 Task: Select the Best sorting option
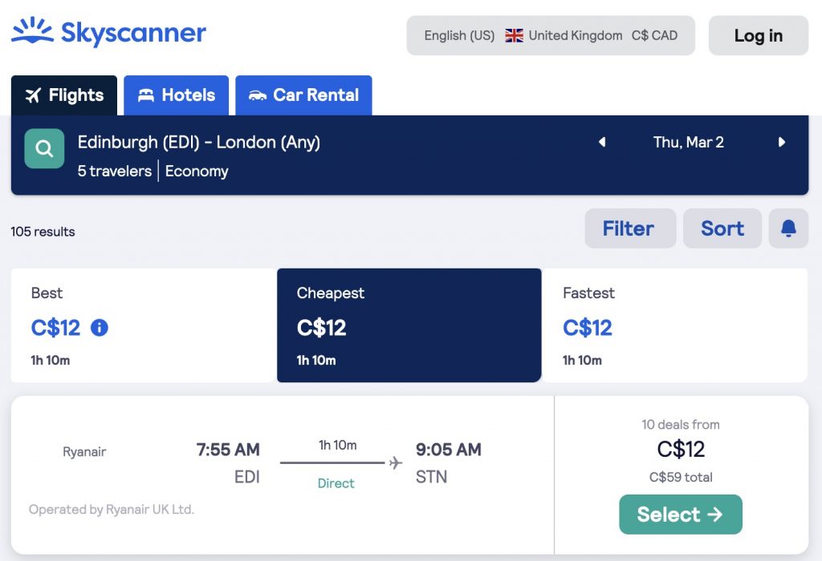[143, 325]
